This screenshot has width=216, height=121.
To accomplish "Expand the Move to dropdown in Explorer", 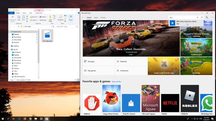I will point(34,17).
